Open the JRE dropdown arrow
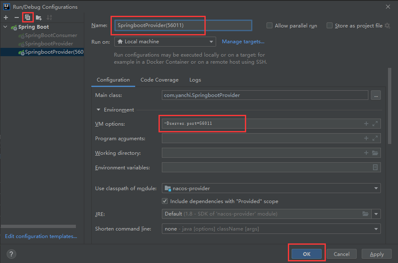Image resolution: width=398 pixels, height=263 pixels. (x=376, y=214)
